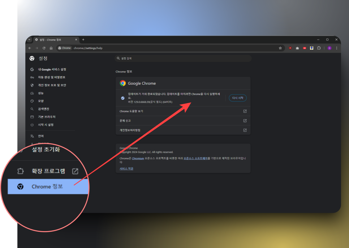The height and width of the screenshot is (248, 349).
Task: Click the Google Chrome logo in card
Action: [x=122, y=83]
